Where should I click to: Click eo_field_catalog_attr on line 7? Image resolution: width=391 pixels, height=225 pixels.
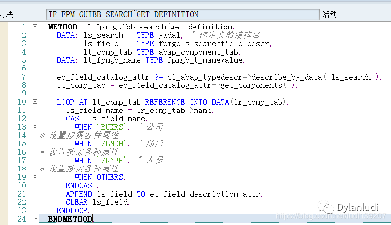[x=103, y=77]
